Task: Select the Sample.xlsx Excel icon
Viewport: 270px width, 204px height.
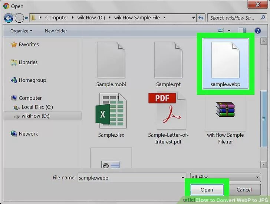Action: coord(111,111)
